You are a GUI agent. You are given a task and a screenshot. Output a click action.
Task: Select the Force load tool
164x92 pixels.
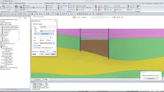click(100, 6)
